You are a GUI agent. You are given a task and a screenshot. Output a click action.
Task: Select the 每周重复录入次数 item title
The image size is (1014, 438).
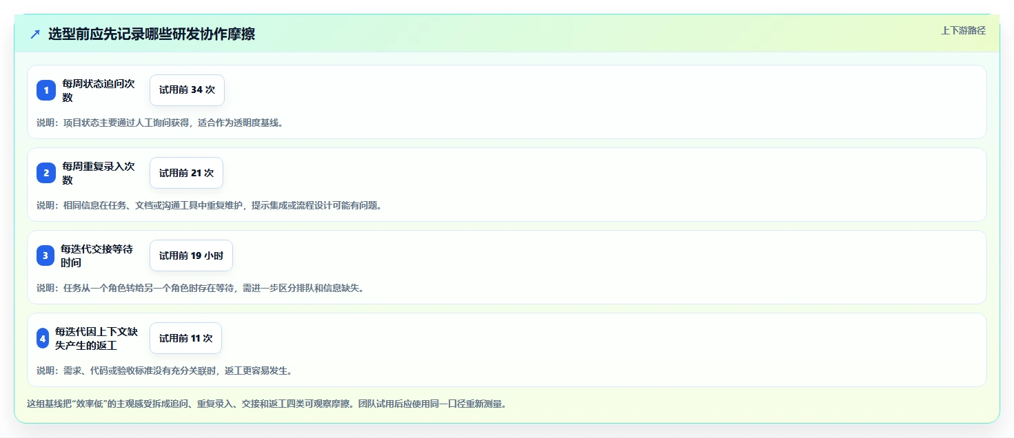(99, 173)
